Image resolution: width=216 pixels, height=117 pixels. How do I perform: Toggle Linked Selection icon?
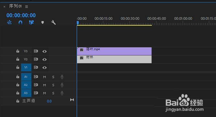click(x=31, y=22)
